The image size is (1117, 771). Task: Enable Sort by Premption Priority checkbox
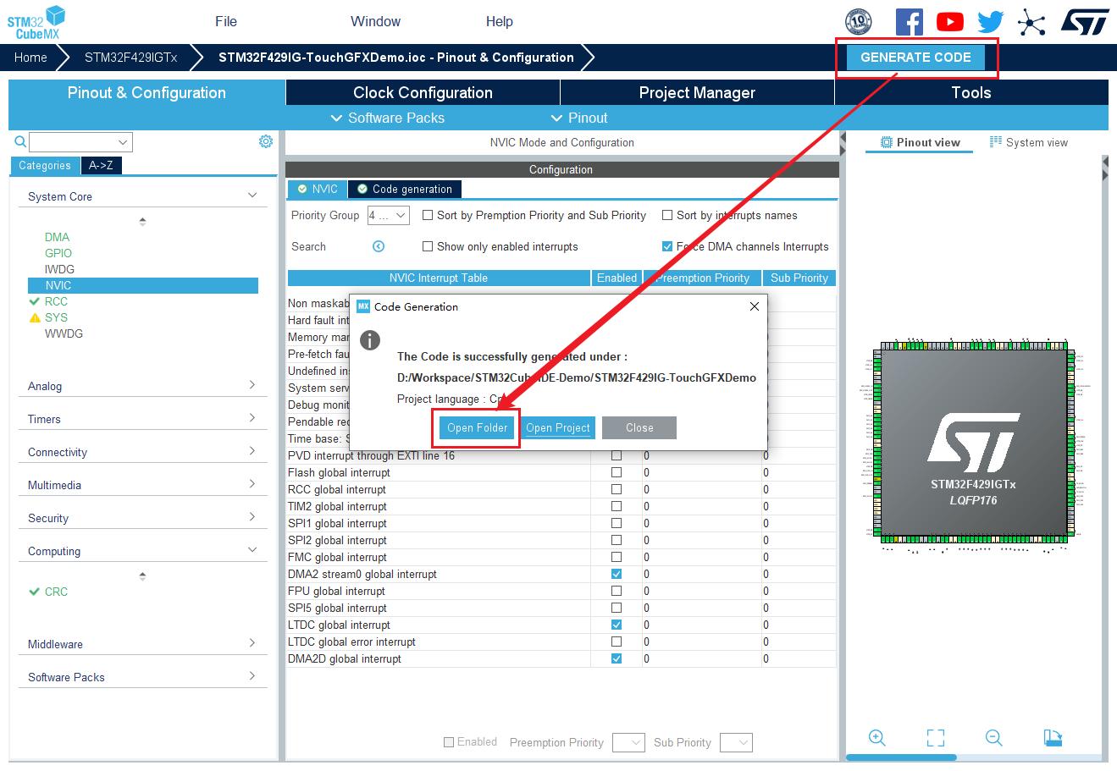(428, 215)
